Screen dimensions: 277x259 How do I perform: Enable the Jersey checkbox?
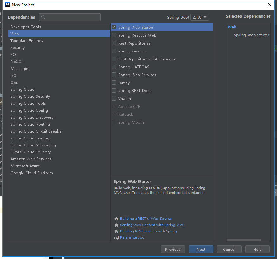click(x=114, y=83)
